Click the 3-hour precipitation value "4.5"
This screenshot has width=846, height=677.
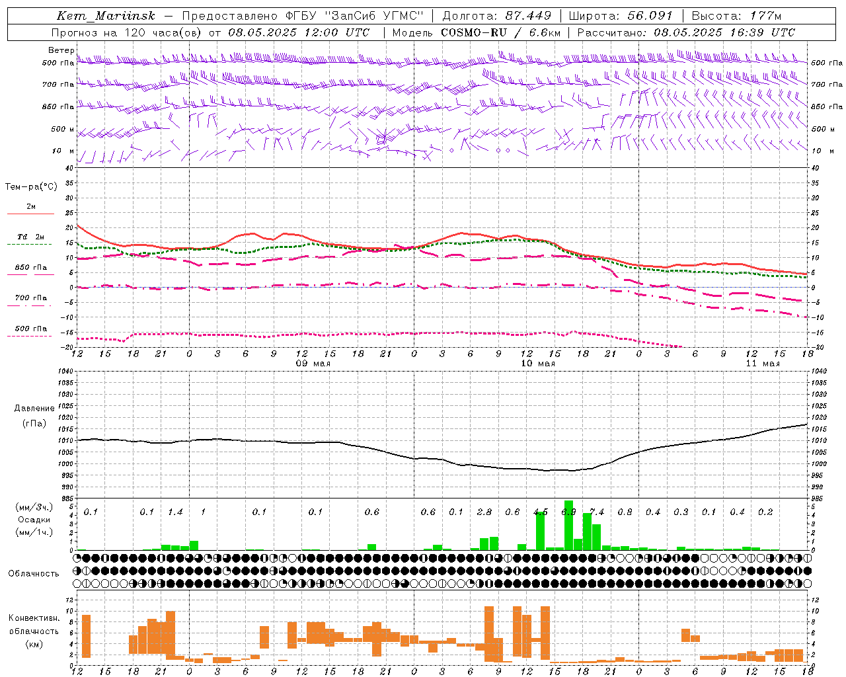(541, 512)
